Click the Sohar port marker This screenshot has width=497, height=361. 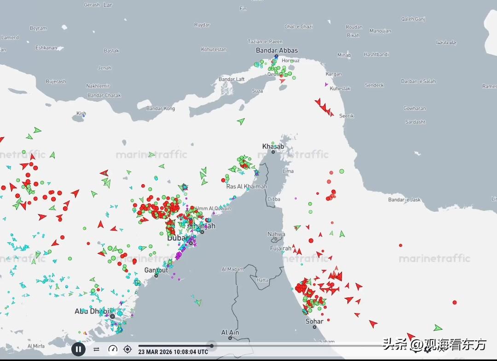point(314,327)
